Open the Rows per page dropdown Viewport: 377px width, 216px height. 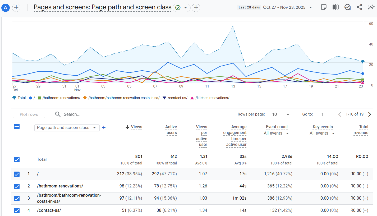[x=281, y=114]
